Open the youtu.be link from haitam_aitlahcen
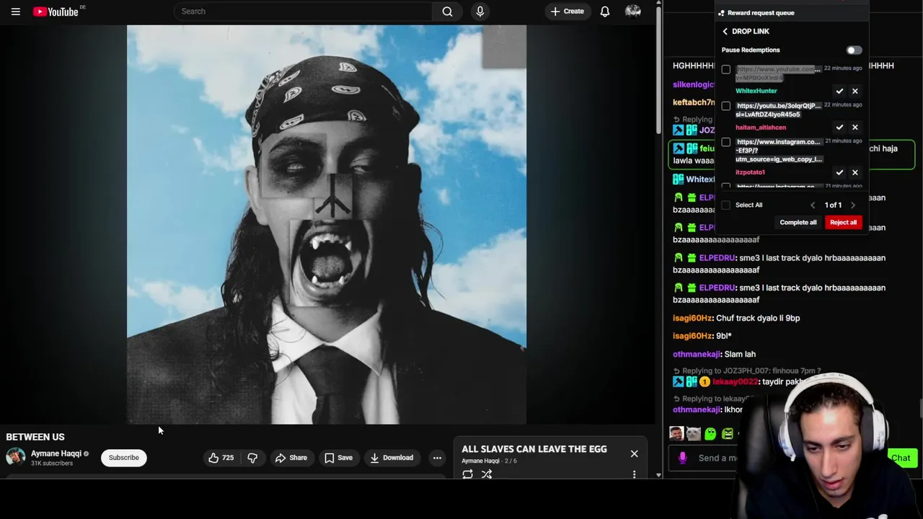 (778, 110)
